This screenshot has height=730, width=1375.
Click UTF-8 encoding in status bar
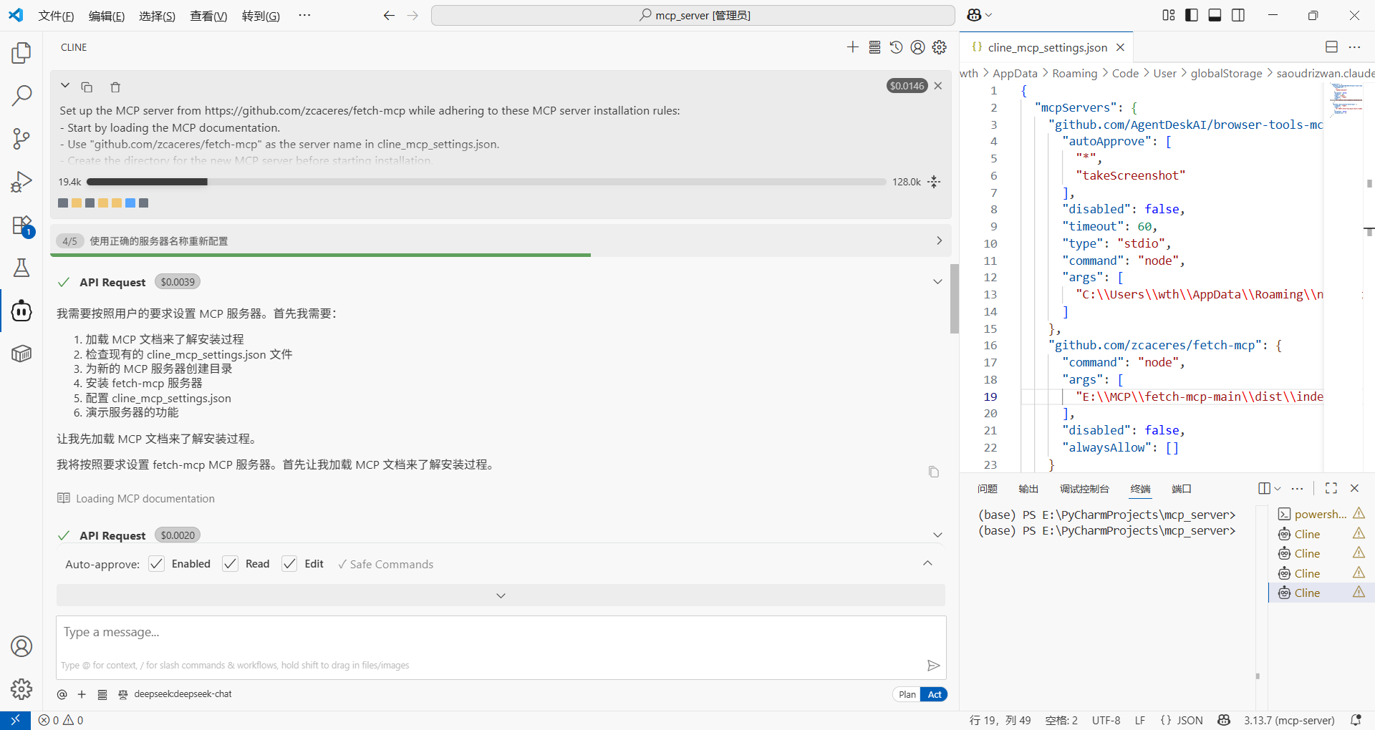click(x=1106, y=721)
